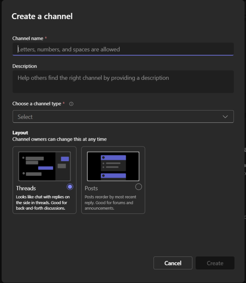
Task: Click the Posts layout preview image
Action: pos(113,166)
